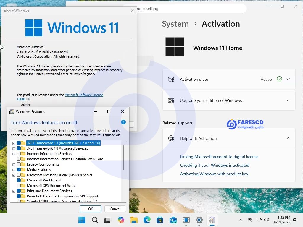303x227 pixels.
Task: Expand Activation state details
Action: (x=288, y=79)
